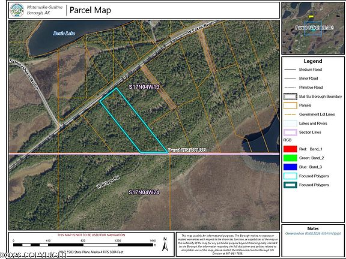
Task: Click the cyan Focused Polygons swatch
Action: click(290, 176)
